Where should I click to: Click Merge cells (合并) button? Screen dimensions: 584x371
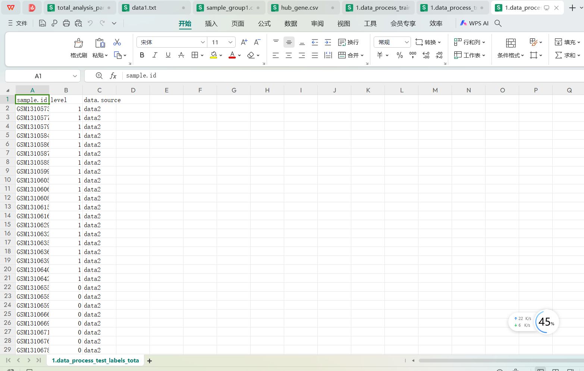click(x=351, y=55)
